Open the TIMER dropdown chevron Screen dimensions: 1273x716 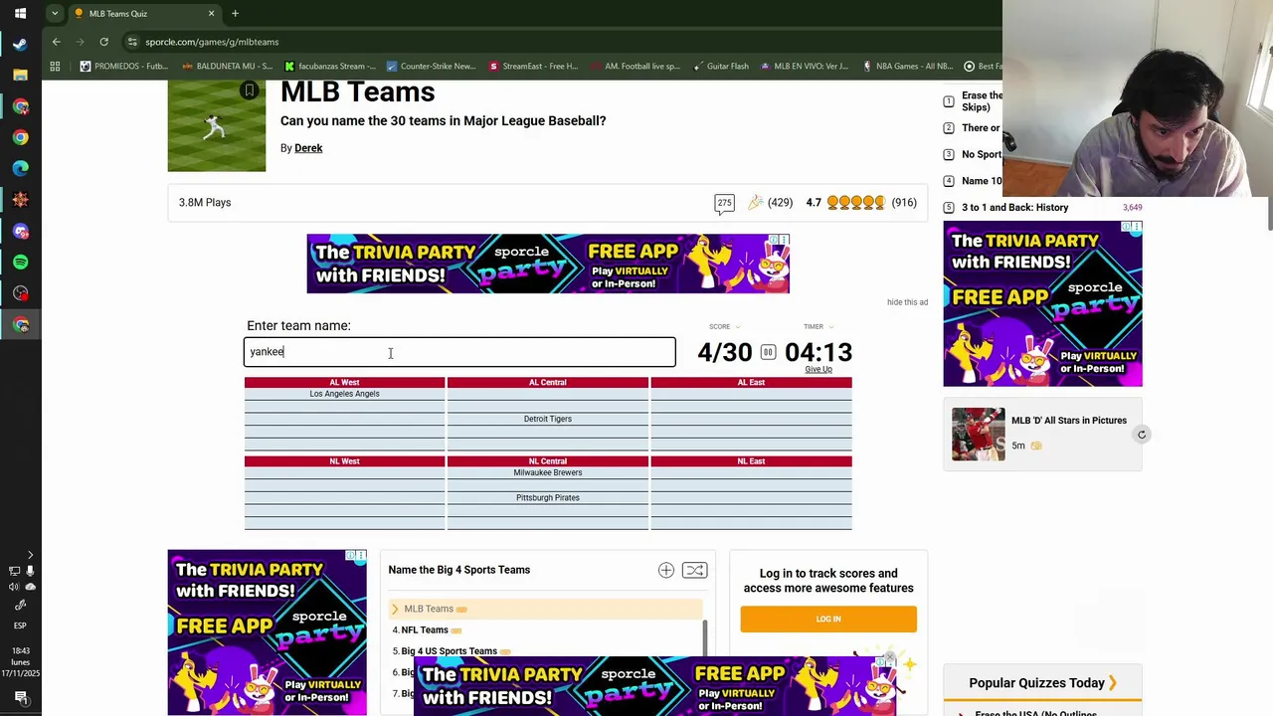[830, 326]
